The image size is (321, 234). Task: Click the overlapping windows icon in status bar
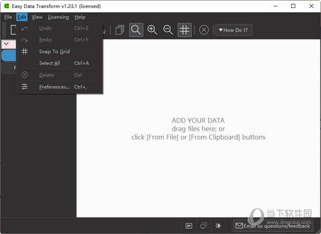[x=203, y=226]
